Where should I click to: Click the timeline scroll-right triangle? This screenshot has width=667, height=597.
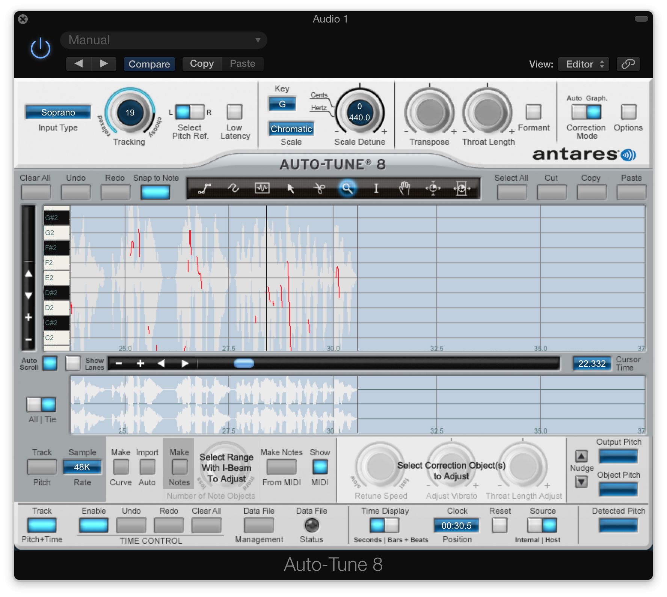[x=184, y=363]
